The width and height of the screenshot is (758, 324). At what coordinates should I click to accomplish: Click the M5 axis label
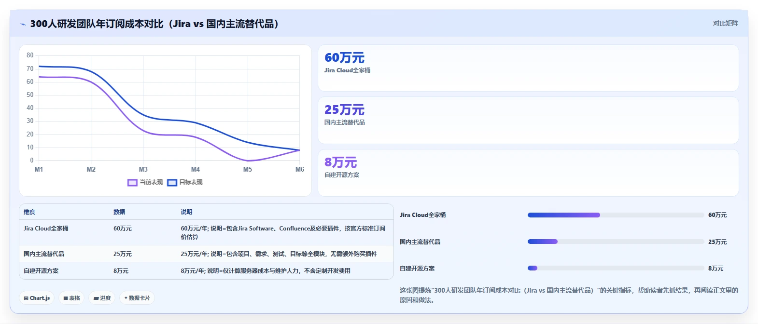(247, 169)
